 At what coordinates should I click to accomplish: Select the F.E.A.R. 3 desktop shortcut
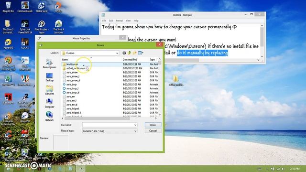pyautogui.click(x=25, y=43)
